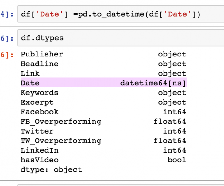Click the red output prompt beside Publisher
Viewport: 224px width, 186px height.
[7, 55]
